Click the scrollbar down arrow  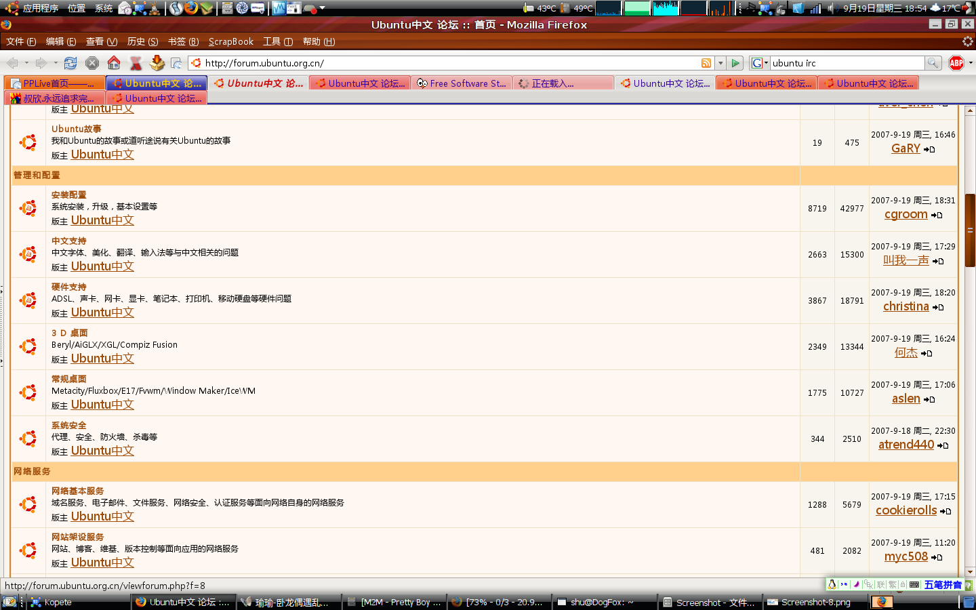(x=970, y=571)
